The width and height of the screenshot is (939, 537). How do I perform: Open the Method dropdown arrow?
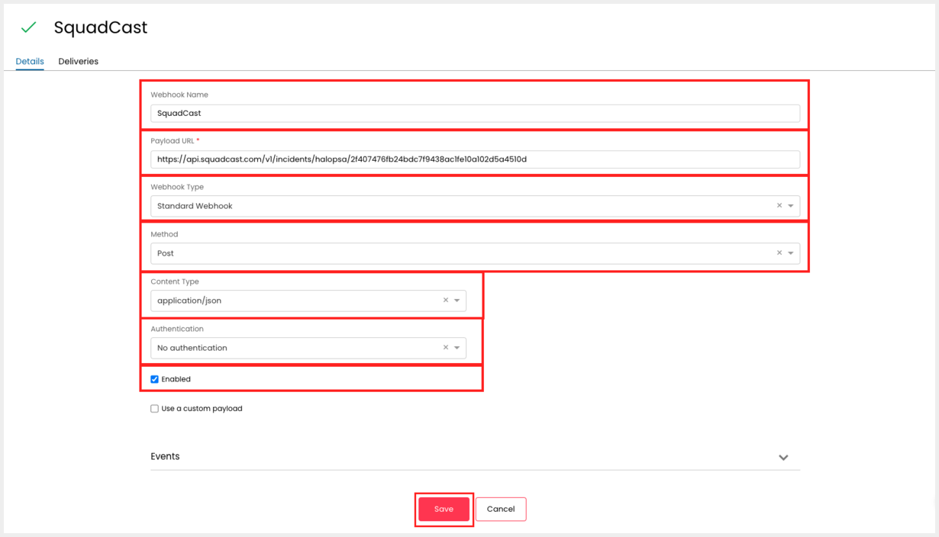pos(792,252)
